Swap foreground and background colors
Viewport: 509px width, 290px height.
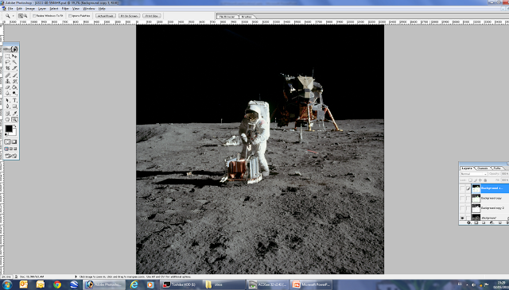15,126
